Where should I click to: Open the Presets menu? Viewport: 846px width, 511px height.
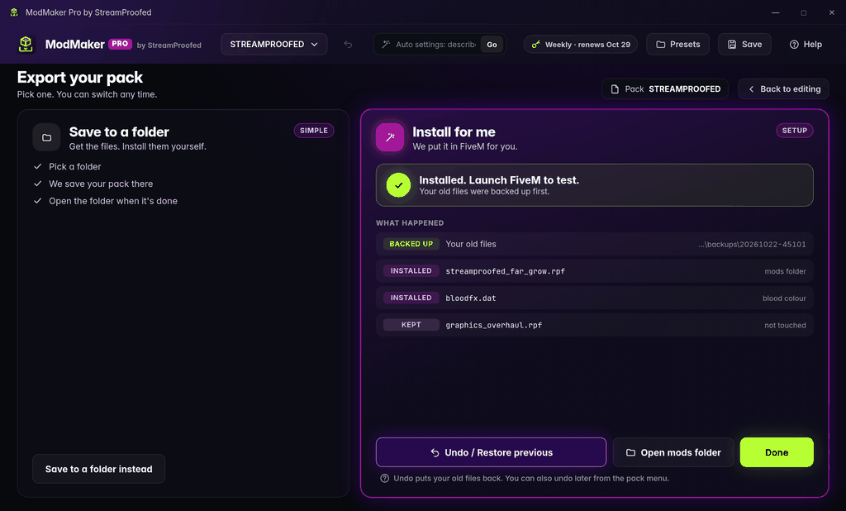tap(677, 45)
